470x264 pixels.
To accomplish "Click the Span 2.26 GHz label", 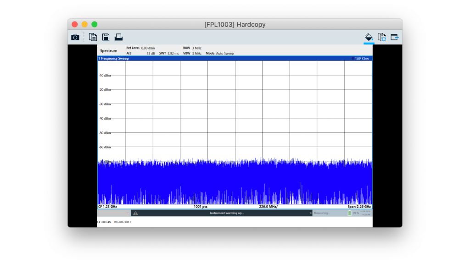I will 359,207.
